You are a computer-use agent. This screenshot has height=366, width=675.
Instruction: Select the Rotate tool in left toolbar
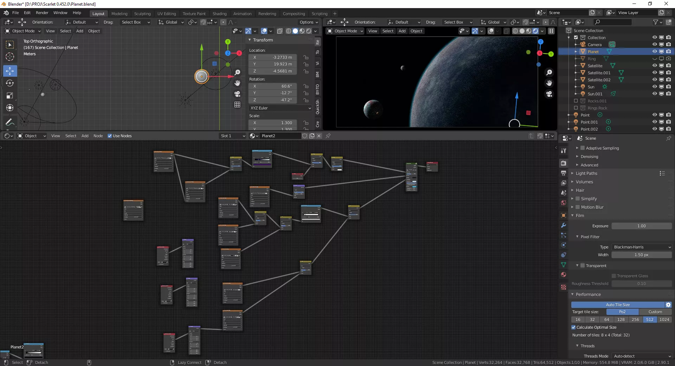click(10, 83)
